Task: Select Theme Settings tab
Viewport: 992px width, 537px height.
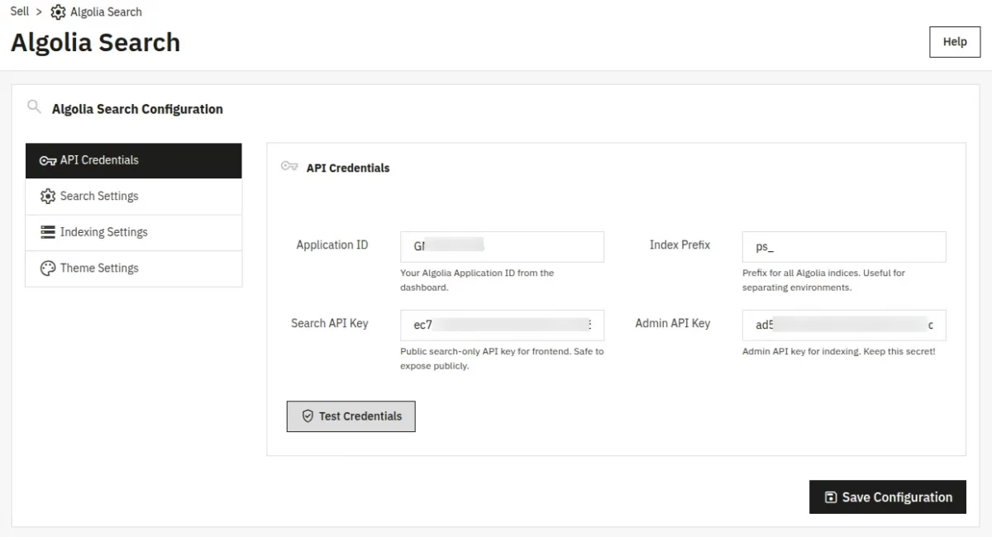Action: (133, 268)
